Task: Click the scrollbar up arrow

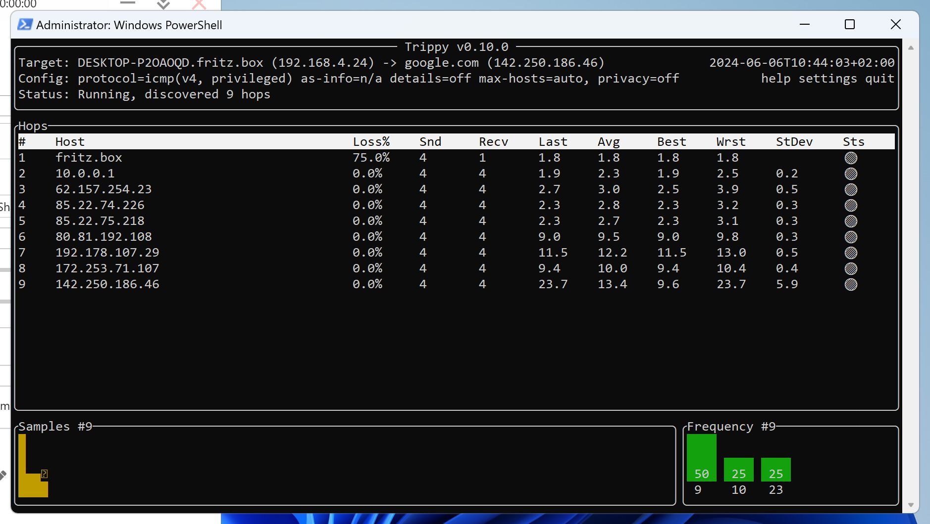Action: (x=911, y=48)
